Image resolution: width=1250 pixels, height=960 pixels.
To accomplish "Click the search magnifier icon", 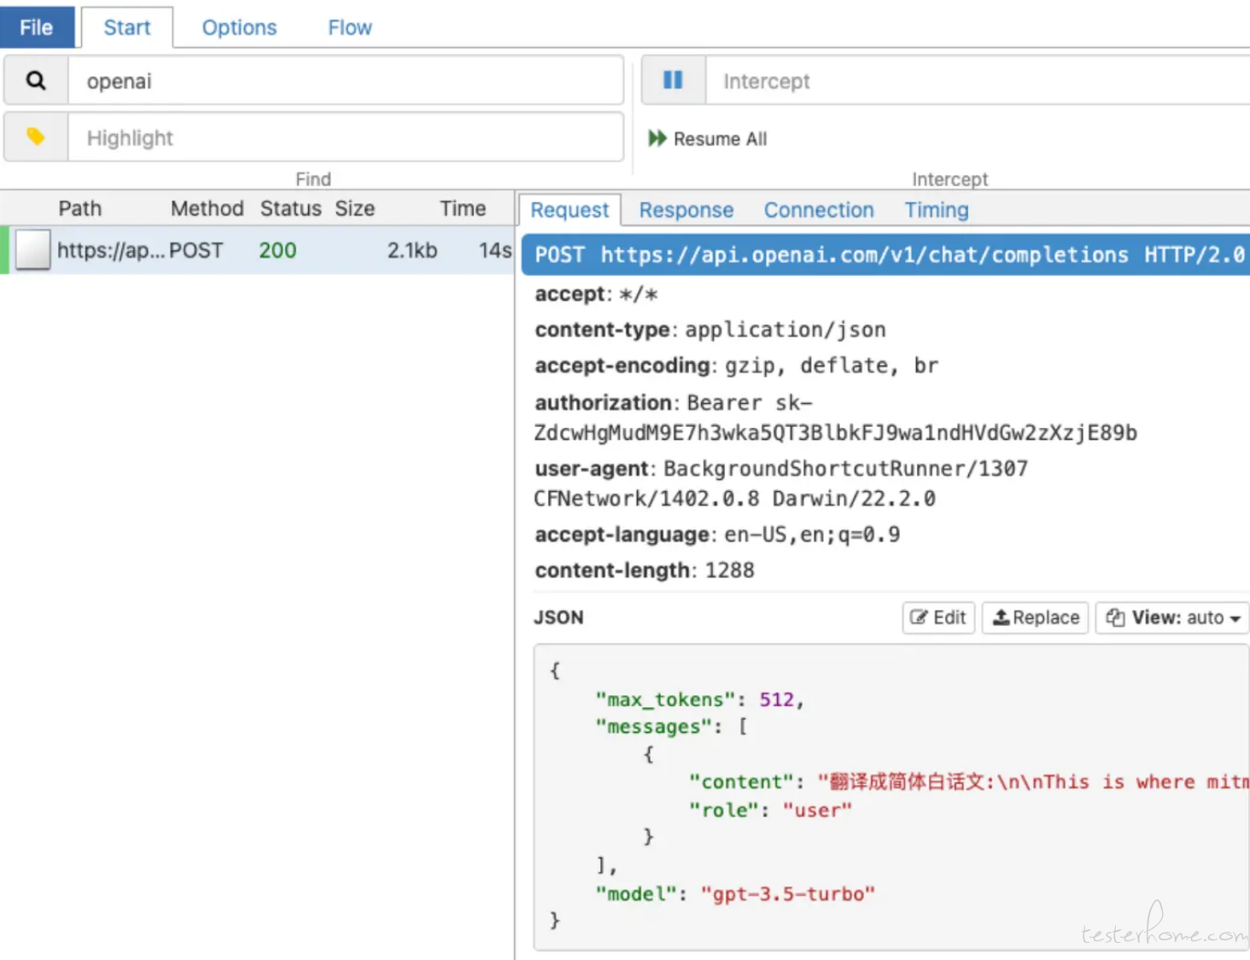I will pos(35,81).
